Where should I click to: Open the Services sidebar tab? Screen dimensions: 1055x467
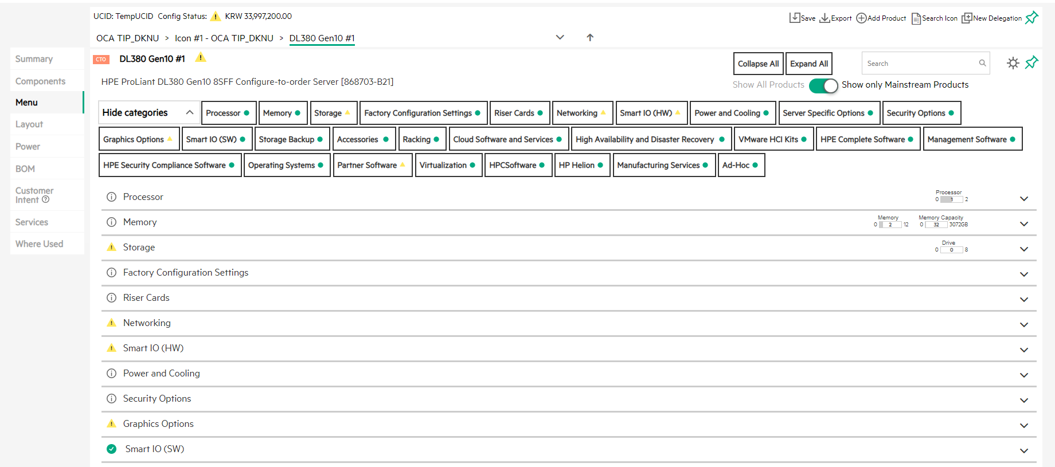click(x=47, y=222)
